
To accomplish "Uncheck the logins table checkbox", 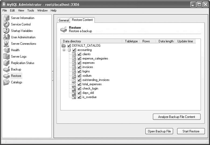I will 79,71.
